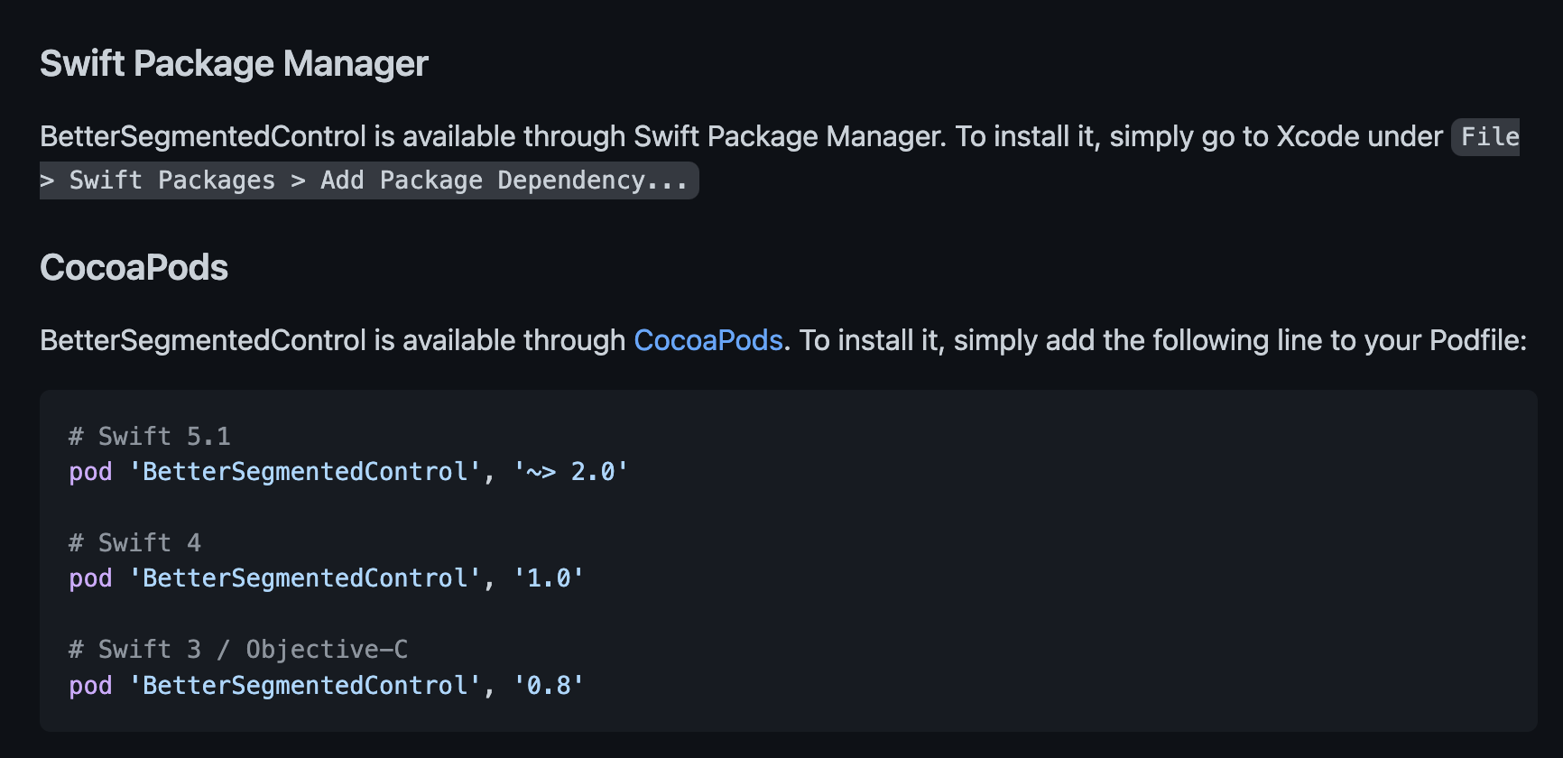Click 'pod' keyword on the Swift 5.1 line

pos(90,472)
